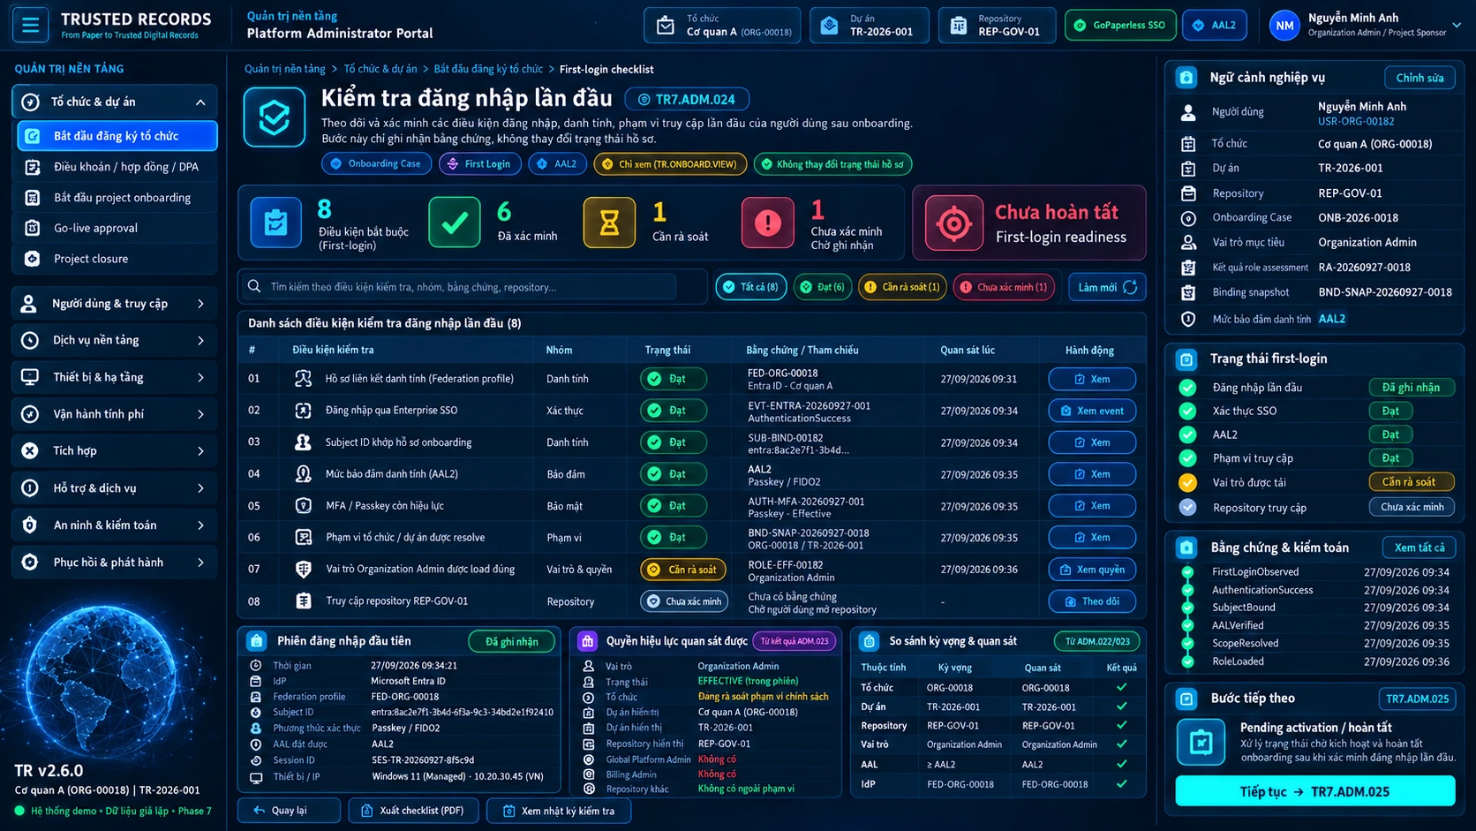Open Điều khoản / hợp đồng / DPA

coord(117,167)
